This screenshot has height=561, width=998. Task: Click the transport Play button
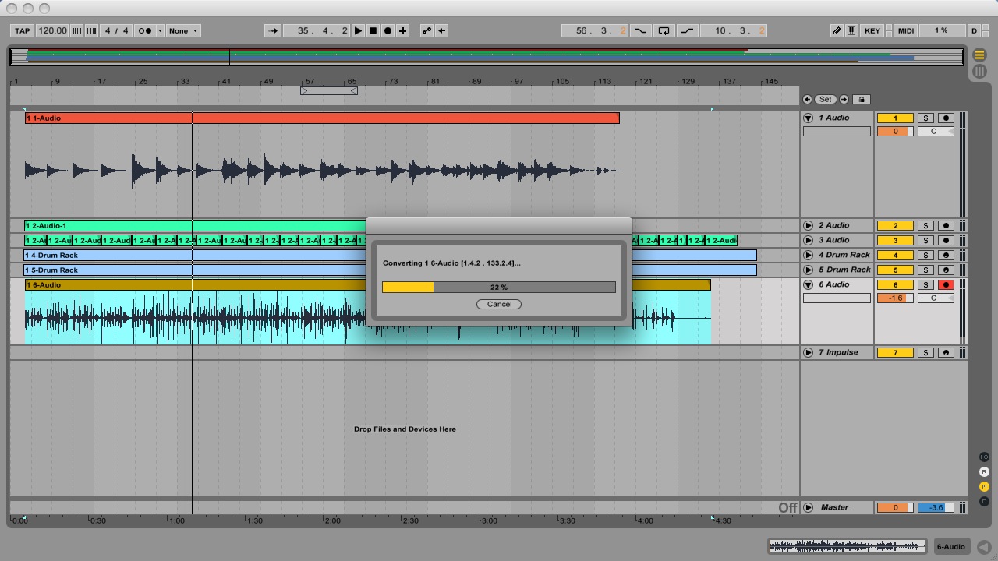pos(358,31)
